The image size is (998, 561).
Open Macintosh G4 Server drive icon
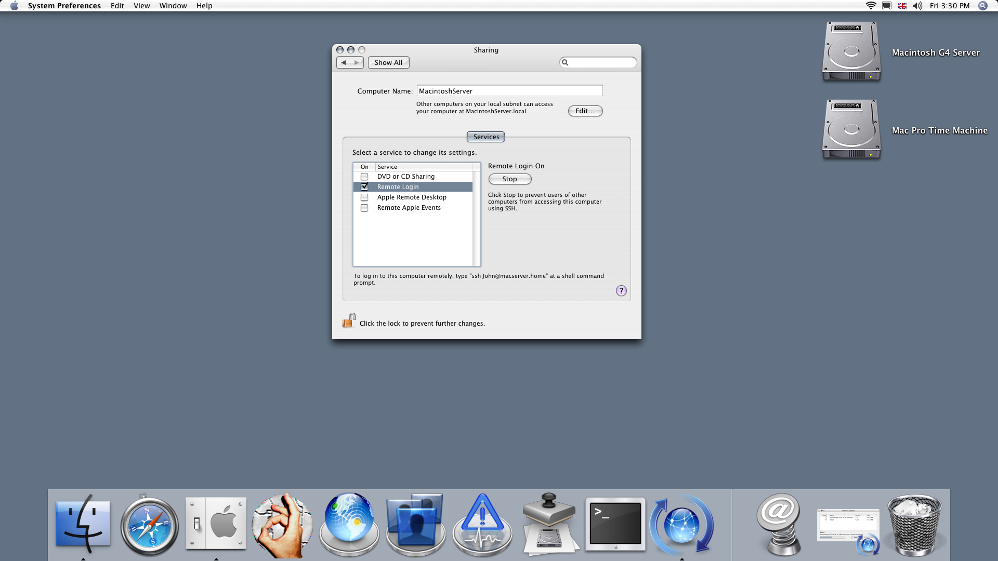[x=851, y=52]
